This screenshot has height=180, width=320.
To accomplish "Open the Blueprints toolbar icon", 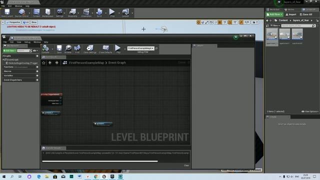I will coord(72,13).
